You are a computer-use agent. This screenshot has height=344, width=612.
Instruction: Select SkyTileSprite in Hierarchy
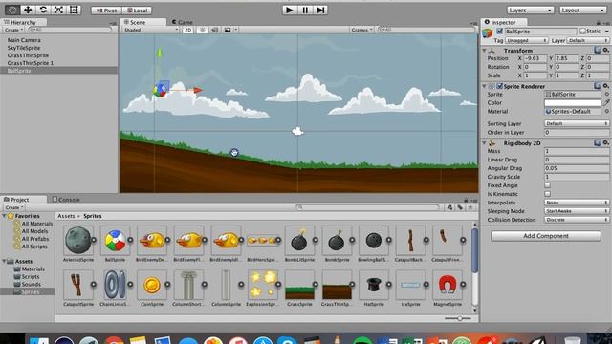pyautogui.click(x=24, y=48)
